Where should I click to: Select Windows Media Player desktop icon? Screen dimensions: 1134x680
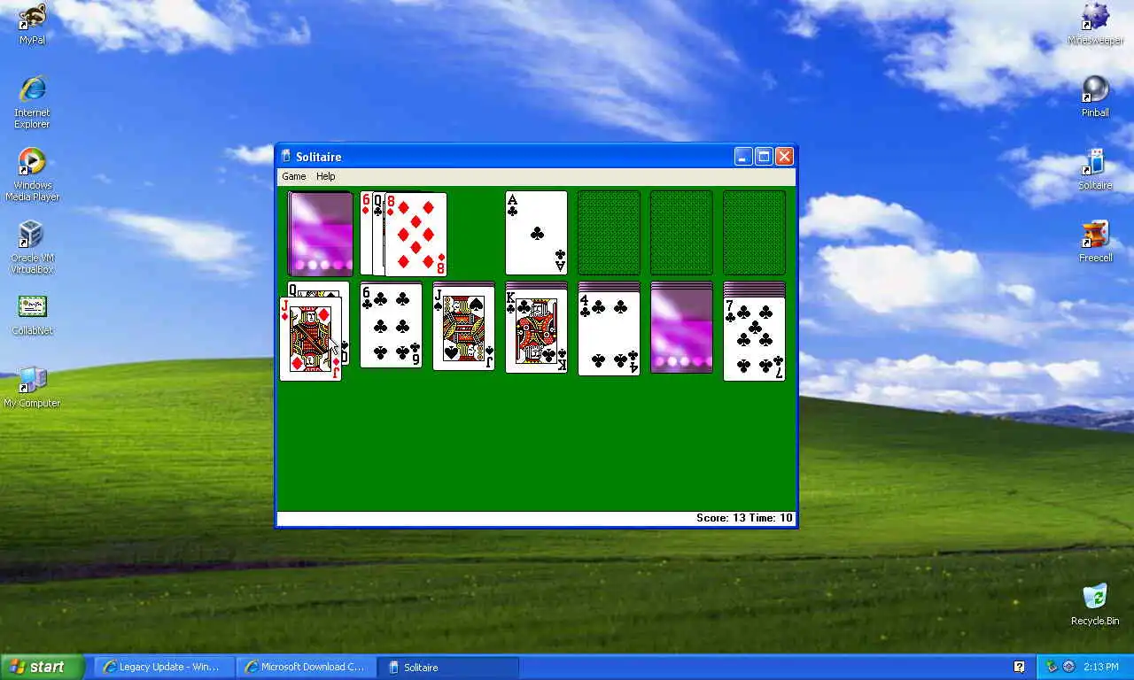(32, 174)
